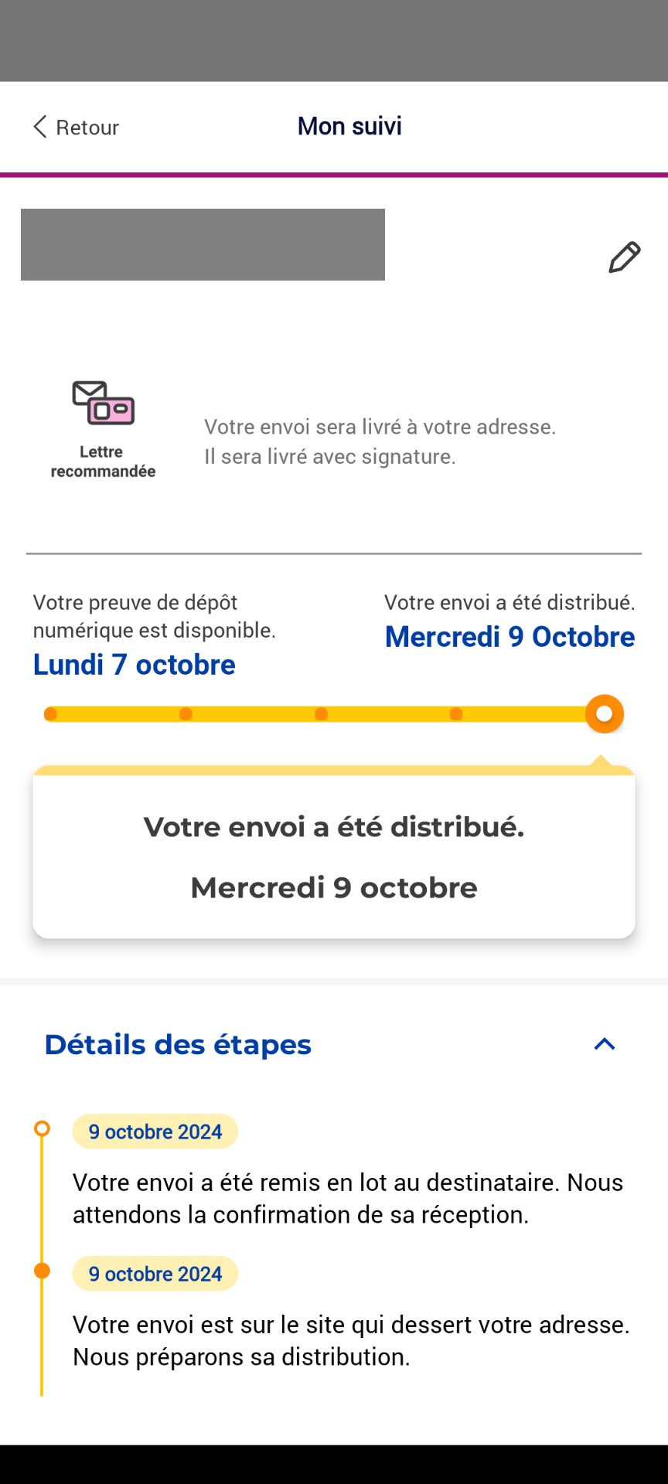The height and width of the screenshot is (1484, 668).
Task: Tap the back chevron arrow icon
Action: pos(40,127)
